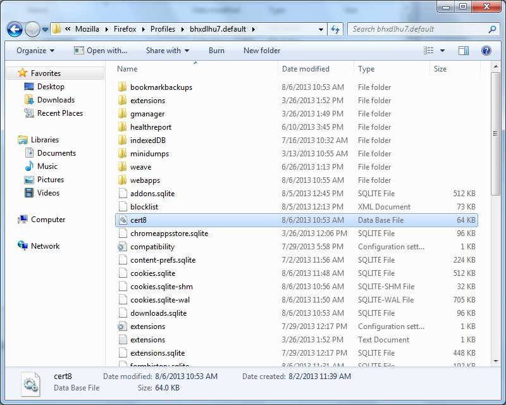Select Libraries in navigation pane
The image size is (506, 405).
click(x=45, y=139)
